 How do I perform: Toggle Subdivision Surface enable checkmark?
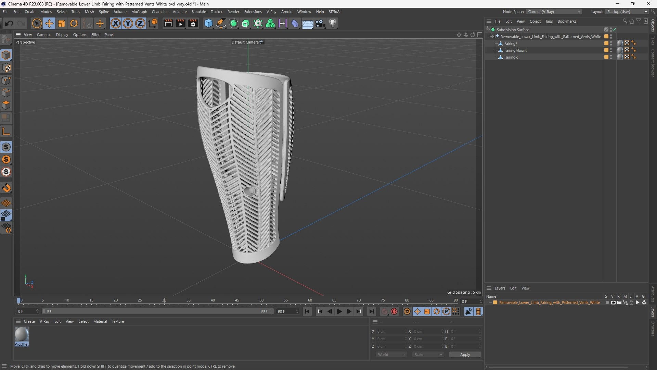click(x=615, y=29)
